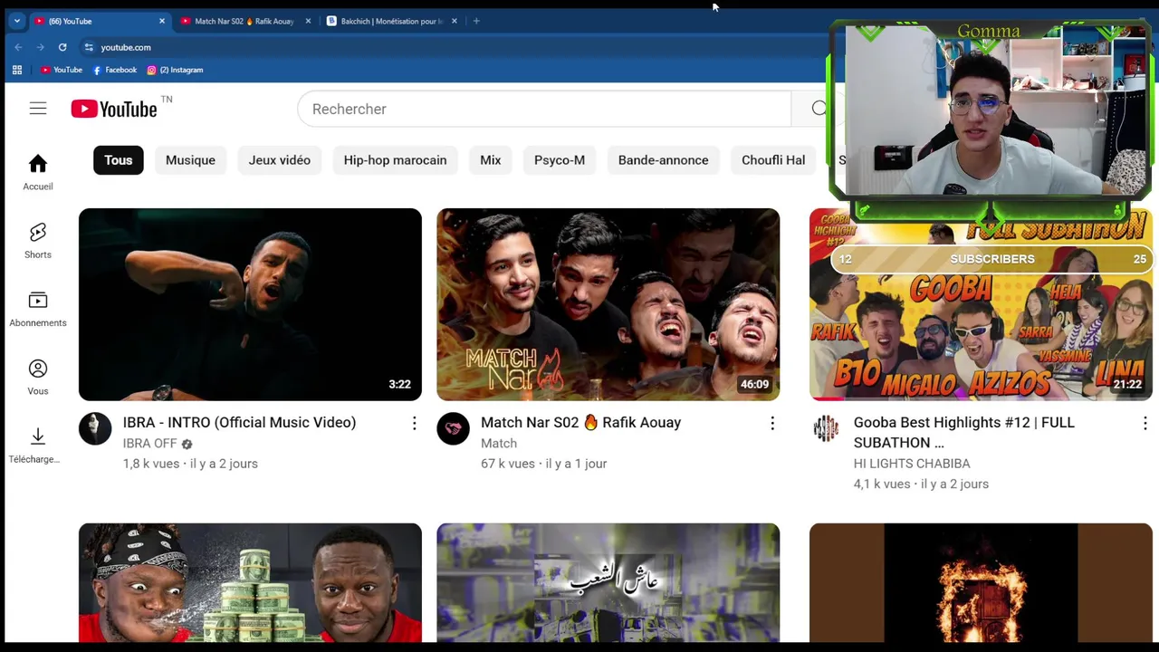Close the Bakchich tab
1159x652 pixels.
[x=455, y=21]
